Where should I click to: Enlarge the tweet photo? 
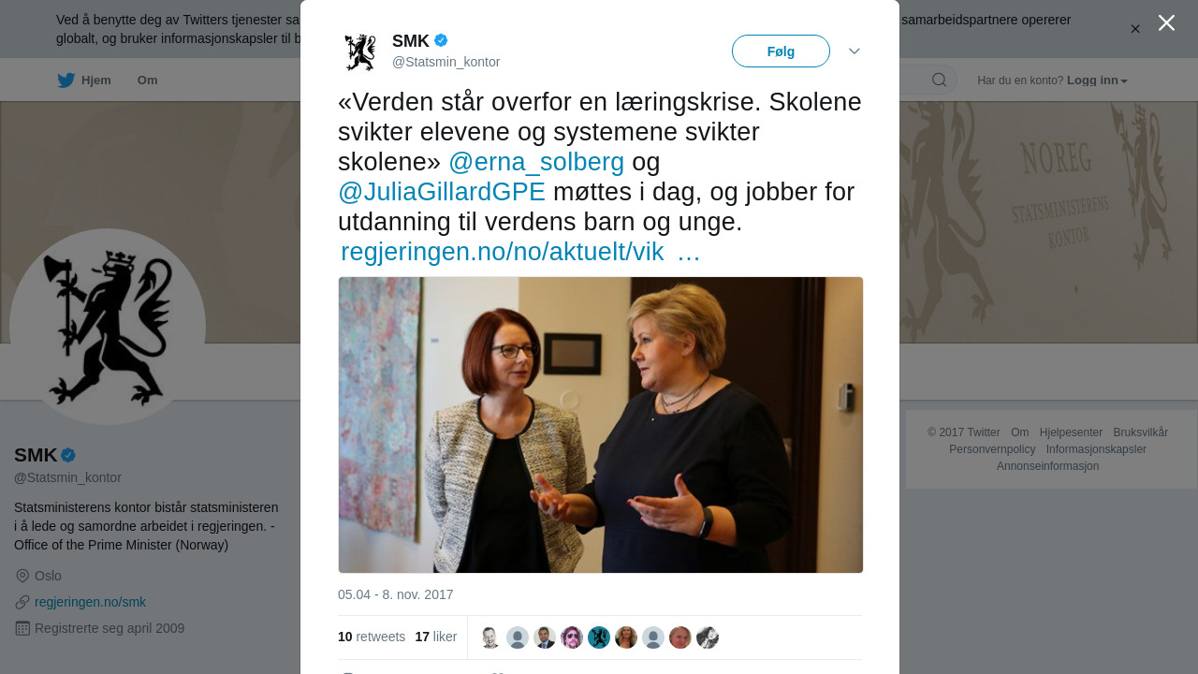[x=601, y=425]
